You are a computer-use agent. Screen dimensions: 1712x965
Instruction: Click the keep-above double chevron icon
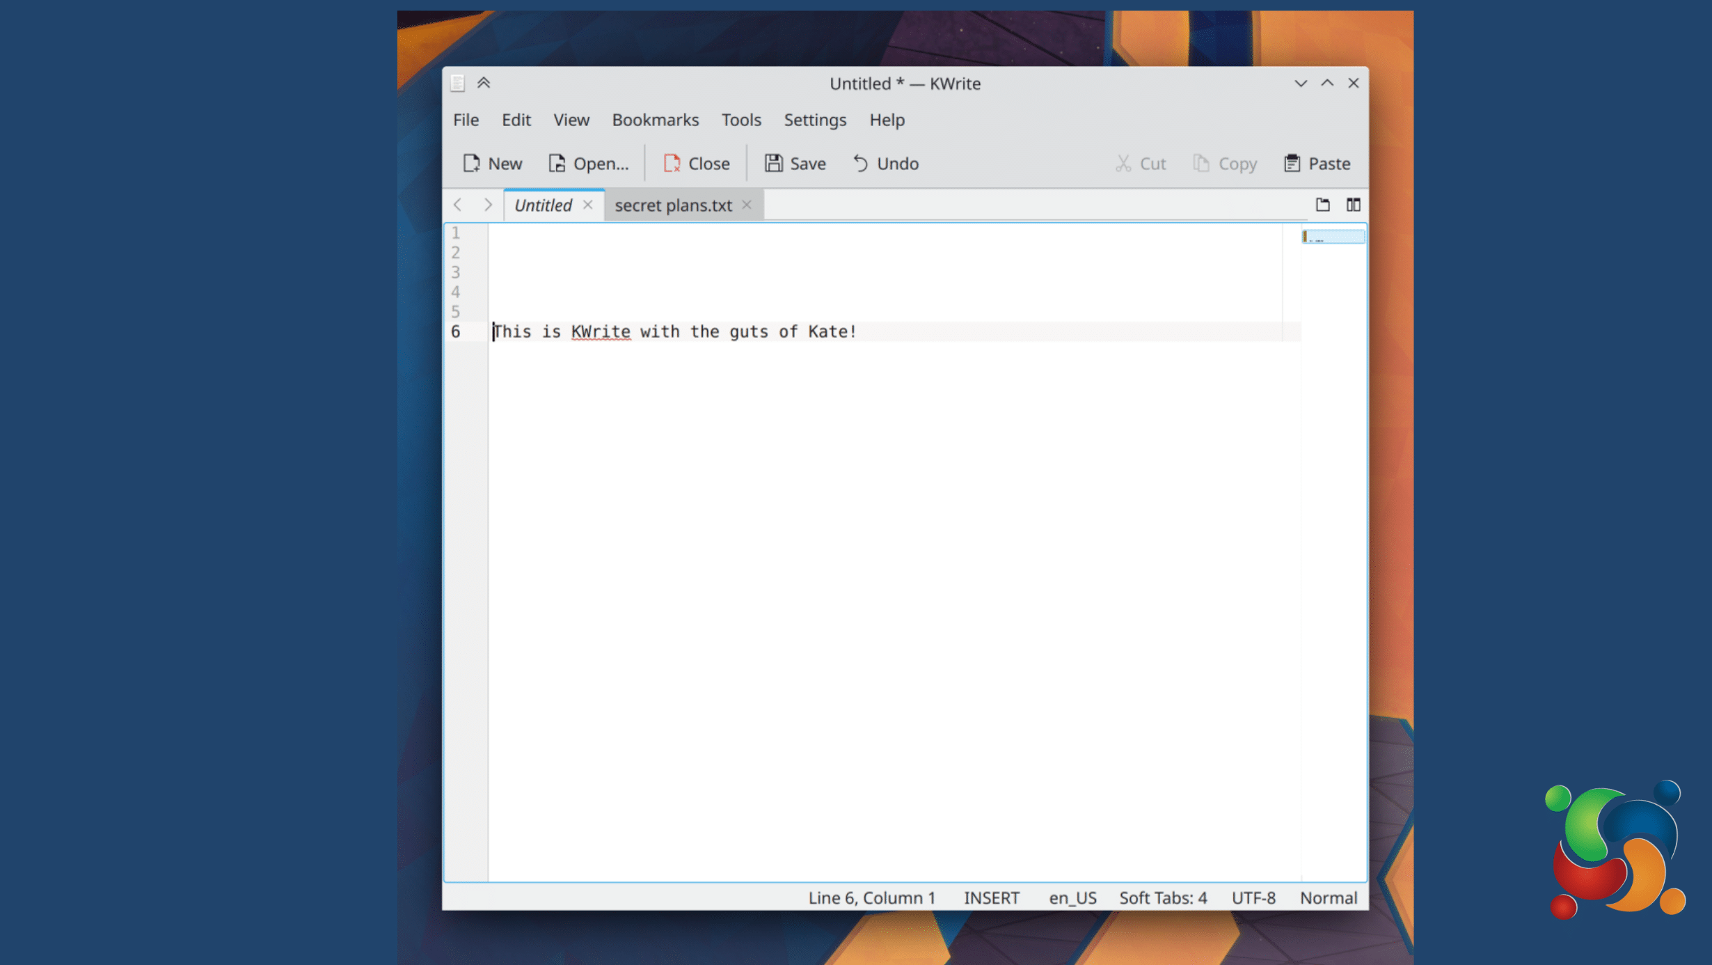(x=484, y=83)
